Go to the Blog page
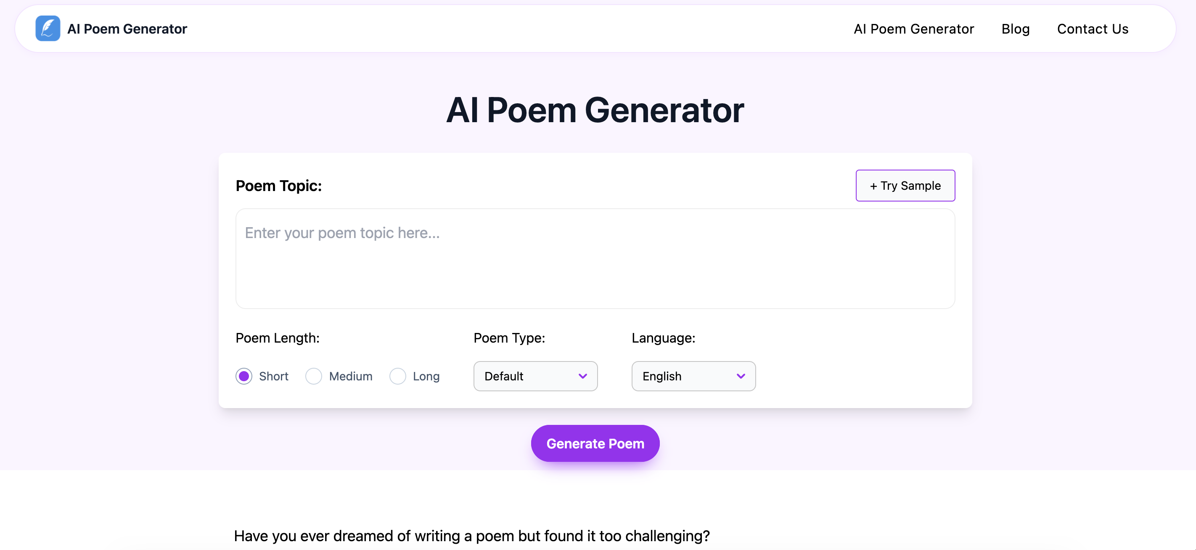This screenshot has height=550, width=1196. (1015, 29)
